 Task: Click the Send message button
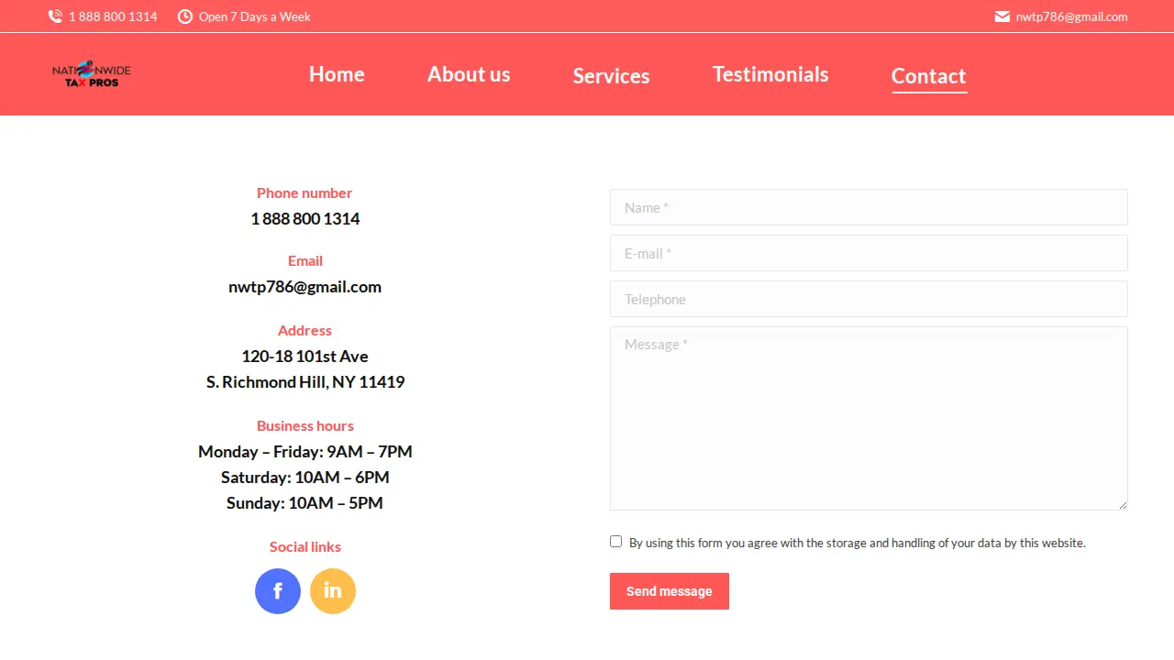pos(670,591)
